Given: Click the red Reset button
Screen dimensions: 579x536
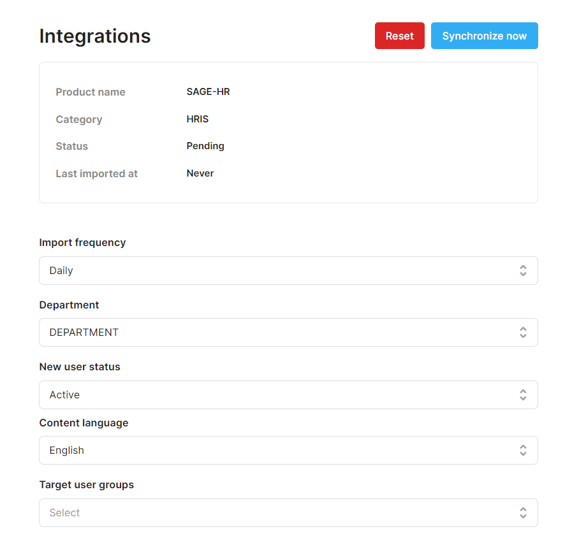Looking at the screenshot, I should click(399, 36).
